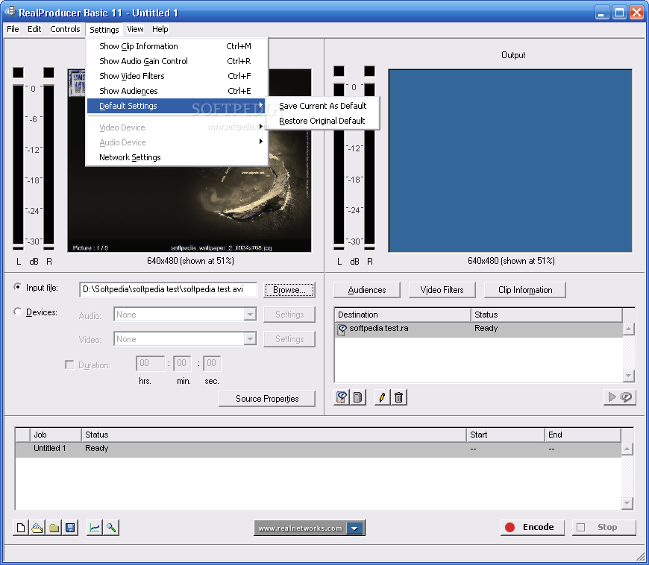The width and height of the screenshot is (649, 565).
Task: Save job using floppy disk icon
Action: (70, 528)
